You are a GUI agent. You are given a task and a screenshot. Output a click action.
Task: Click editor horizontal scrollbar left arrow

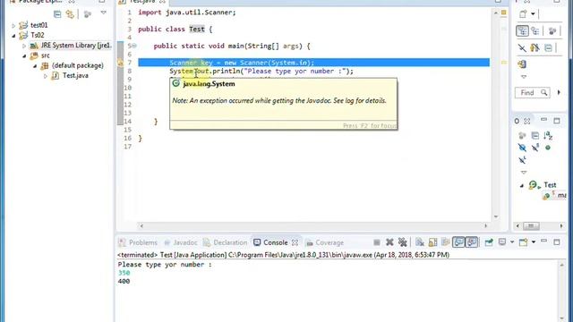pos(141,226)
